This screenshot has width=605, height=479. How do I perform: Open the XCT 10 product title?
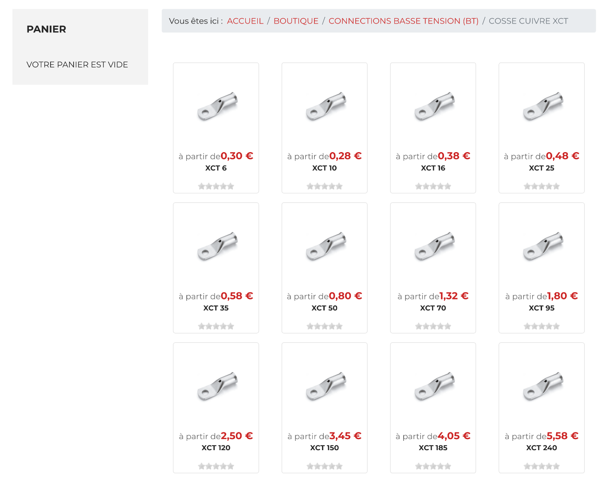324,168
